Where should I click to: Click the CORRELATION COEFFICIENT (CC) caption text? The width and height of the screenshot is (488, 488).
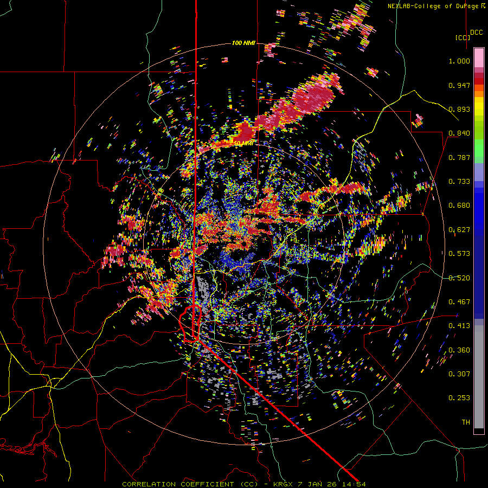tap(190, 484)
